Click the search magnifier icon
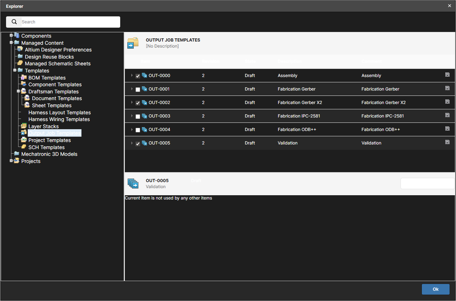The width and height of the screenshot is (456, 301). click(14, 22)
